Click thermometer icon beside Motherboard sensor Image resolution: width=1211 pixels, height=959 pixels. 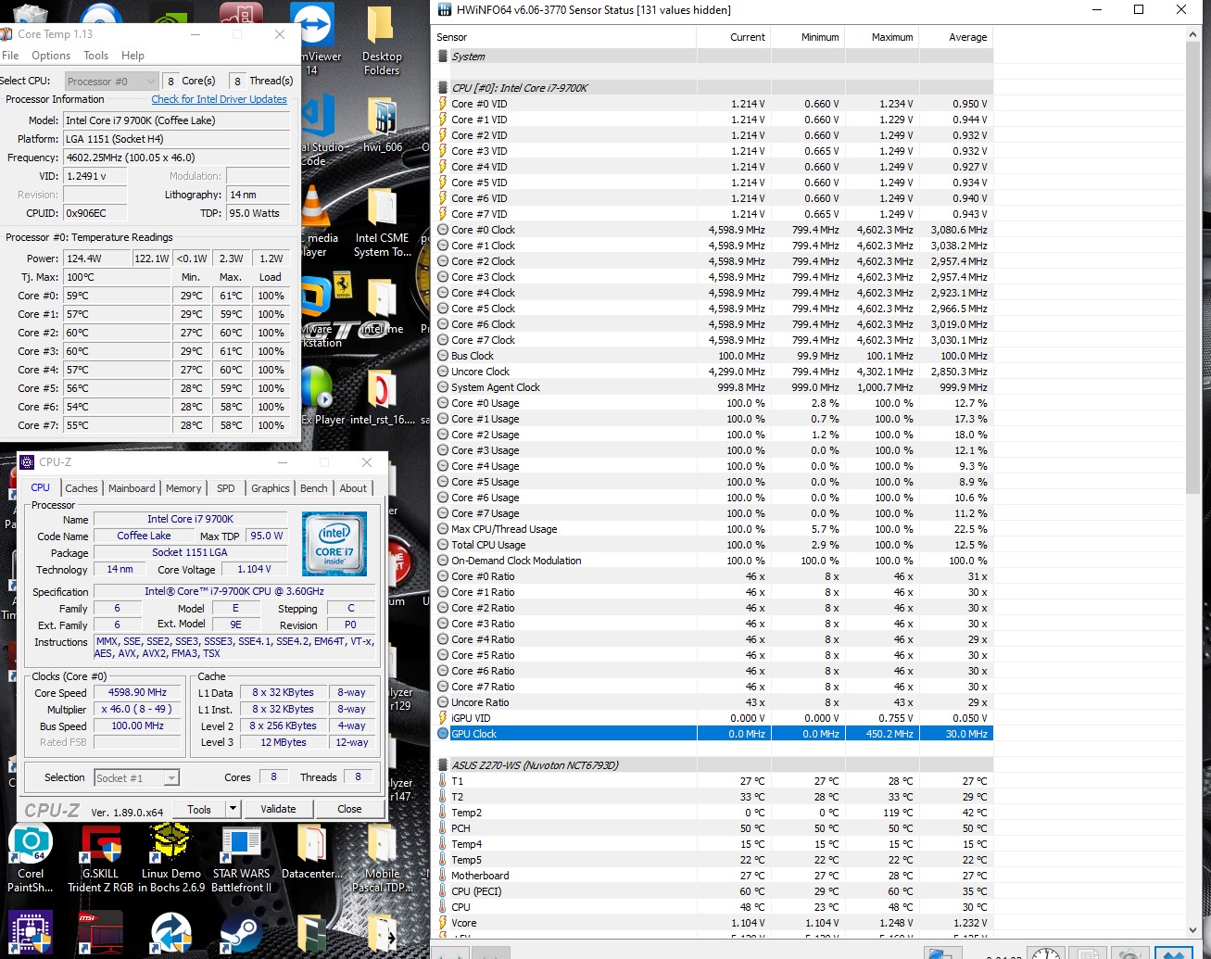coord(443,876)
